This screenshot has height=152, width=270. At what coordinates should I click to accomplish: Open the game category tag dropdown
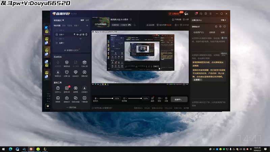click(x=121, y=25)
